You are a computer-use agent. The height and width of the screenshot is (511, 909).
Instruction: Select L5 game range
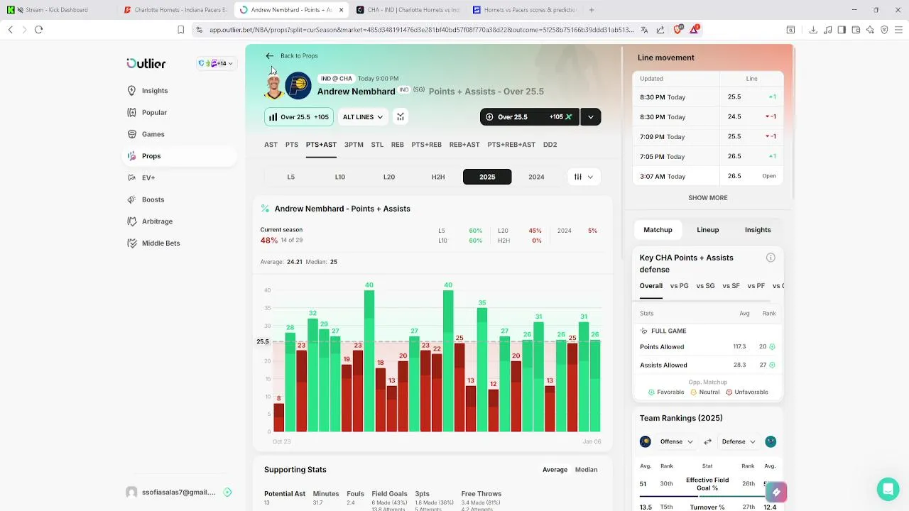pyautogui.click(x=290, y=177)
